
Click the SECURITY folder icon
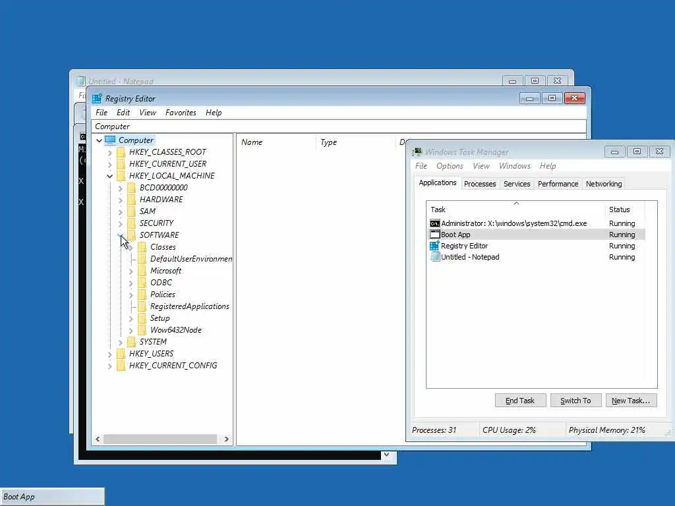pos(132,223)
